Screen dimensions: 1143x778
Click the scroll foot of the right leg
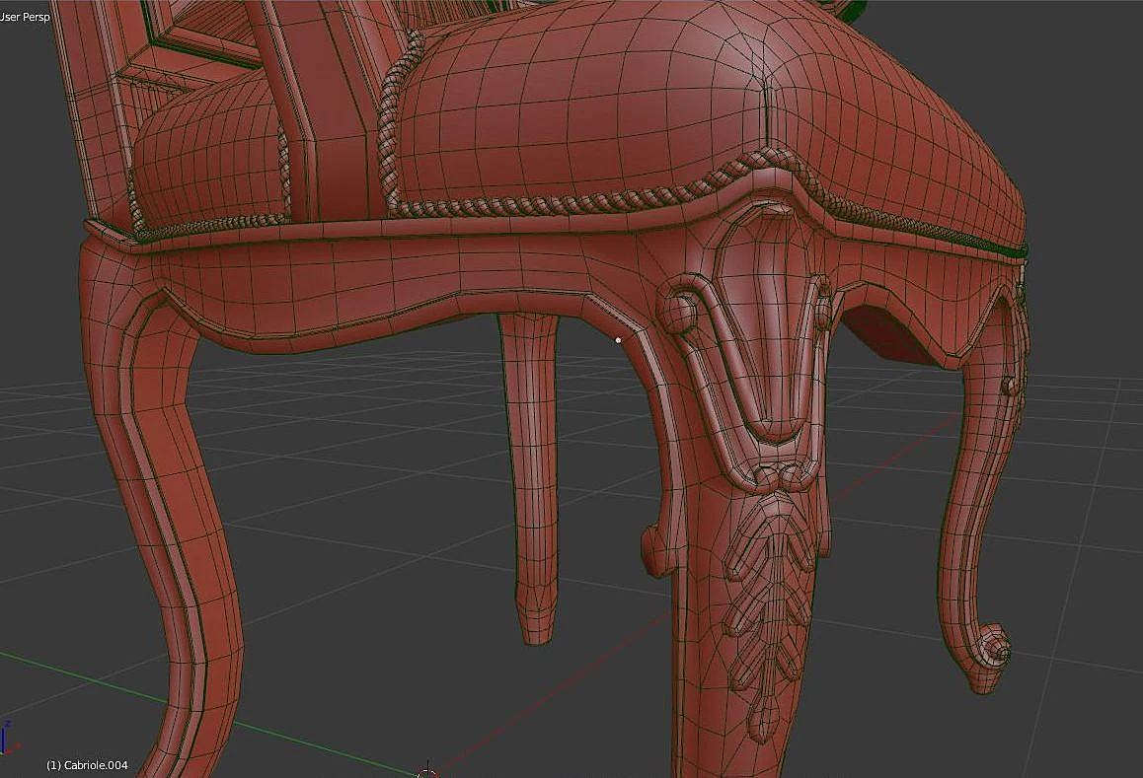991,656
